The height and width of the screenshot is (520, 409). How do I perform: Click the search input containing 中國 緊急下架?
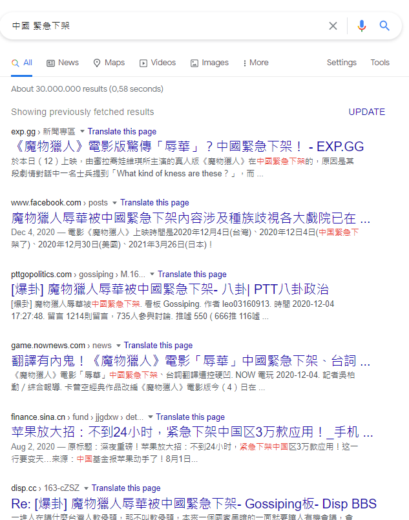pos(166,26)
